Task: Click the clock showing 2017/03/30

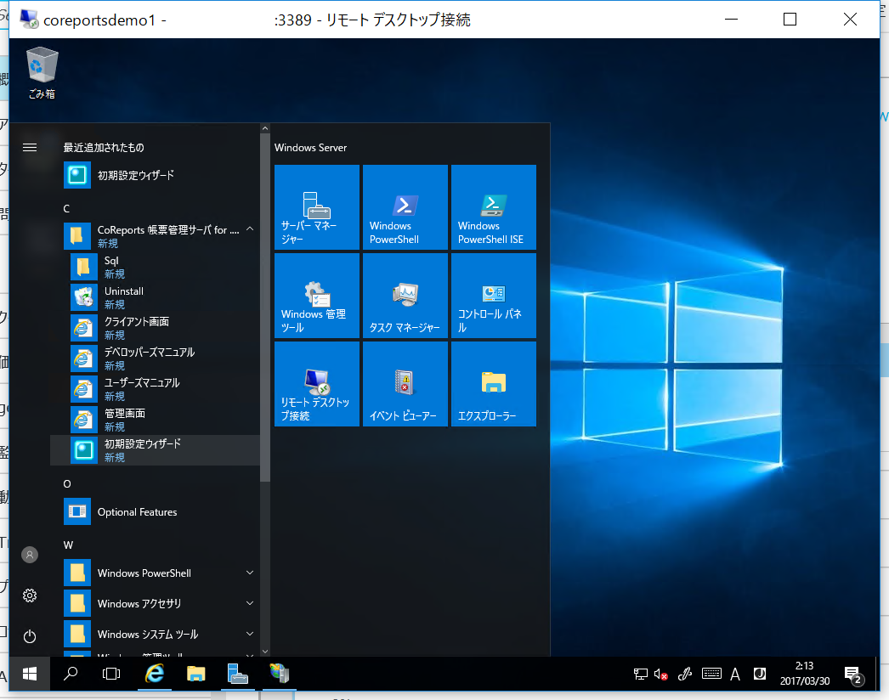Action: 805,674
